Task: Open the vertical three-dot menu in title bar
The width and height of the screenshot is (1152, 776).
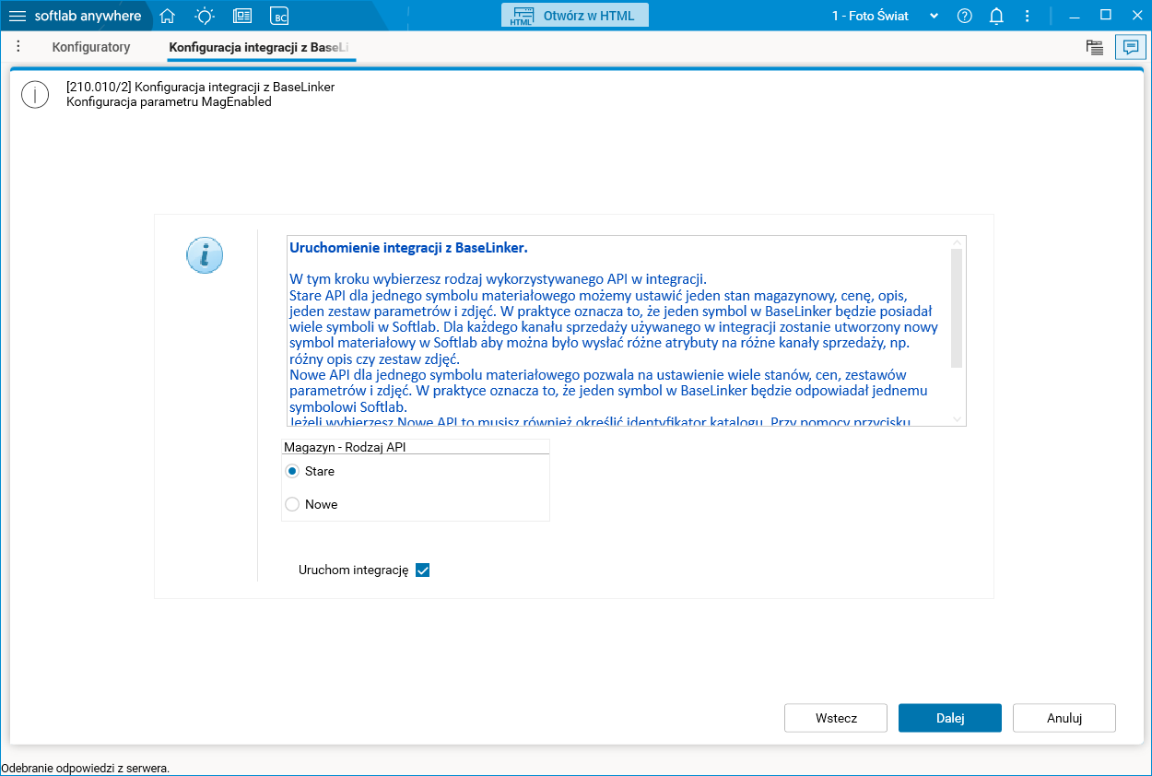Action: pyautogui.click(x=1028, y=16)
